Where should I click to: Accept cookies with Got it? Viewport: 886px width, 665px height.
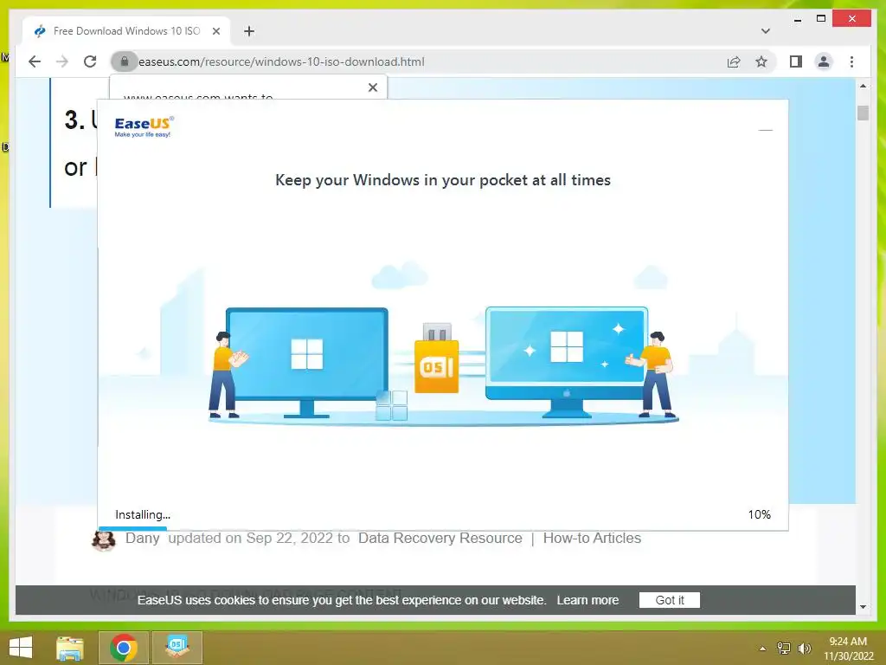pos(670,600)
